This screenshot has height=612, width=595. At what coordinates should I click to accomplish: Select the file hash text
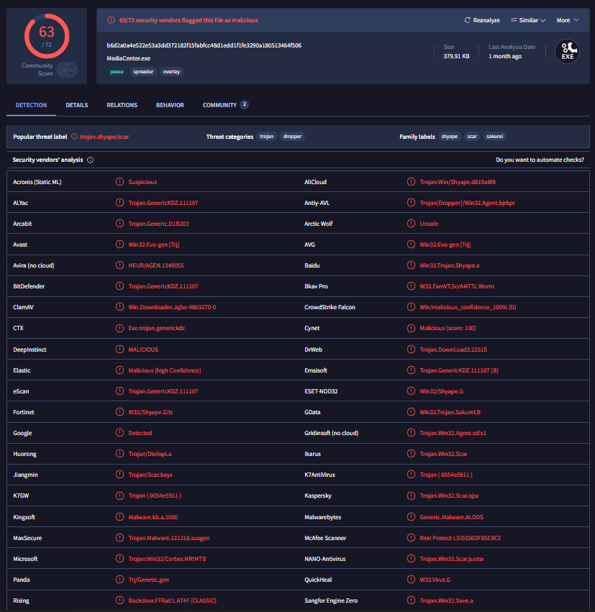204,45
